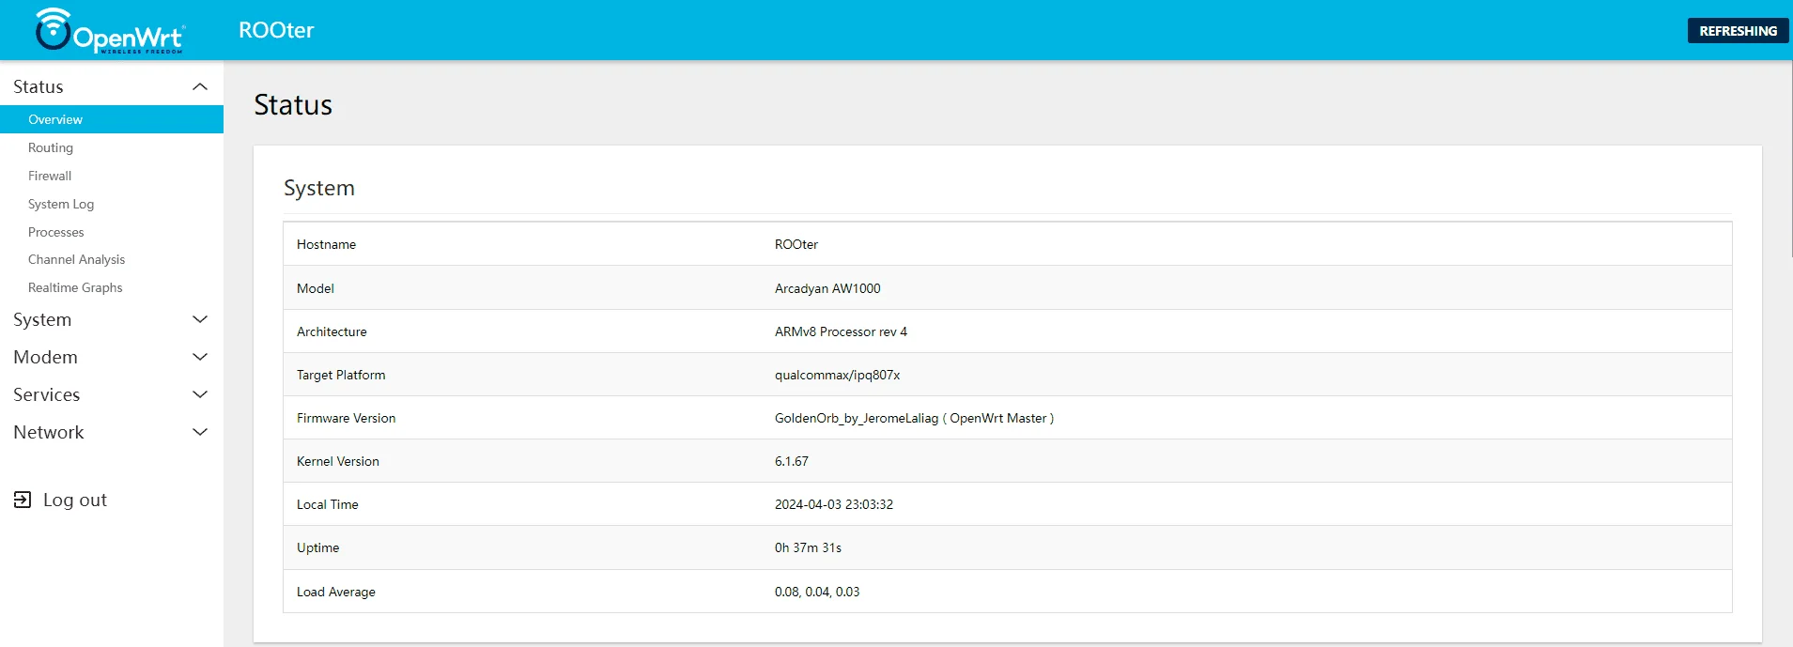The image size is (1793, 647).
Task: Expand the Network menu chevron
Action: 200,432
